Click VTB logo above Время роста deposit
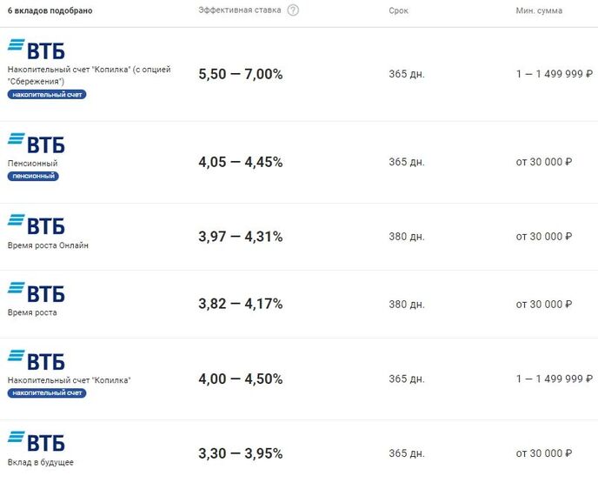The height and width of the screenshot is (483, 598). pos(37,292)
